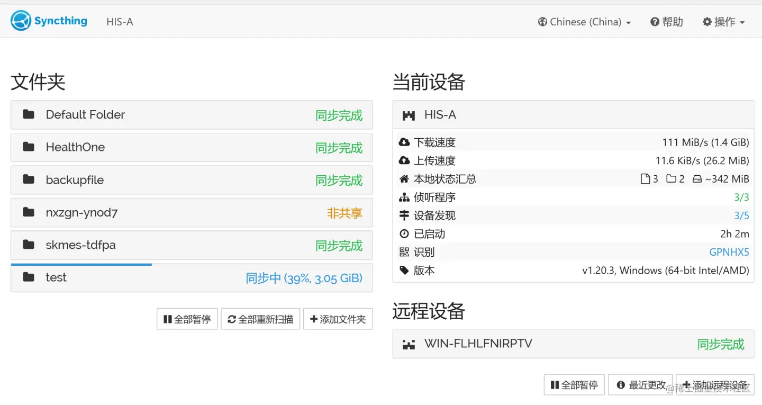Expand the skmes-tdfpa folder panel
Screen dimensions: 762x405
coord(192,245)
